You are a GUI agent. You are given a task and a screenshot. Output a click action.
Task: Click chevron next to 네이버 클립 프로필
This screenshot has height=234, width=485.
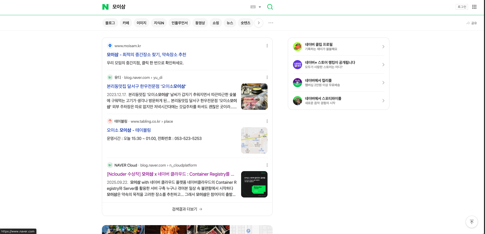click(x=383, y=47)
